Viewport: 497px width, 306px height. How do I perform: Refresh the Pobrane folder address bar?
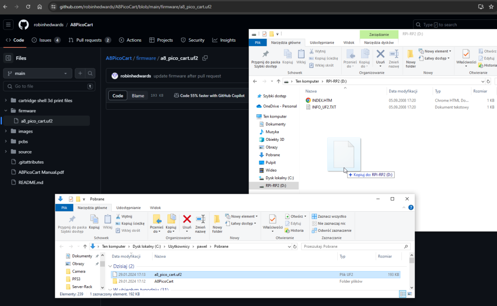click(x=295, y=246)
